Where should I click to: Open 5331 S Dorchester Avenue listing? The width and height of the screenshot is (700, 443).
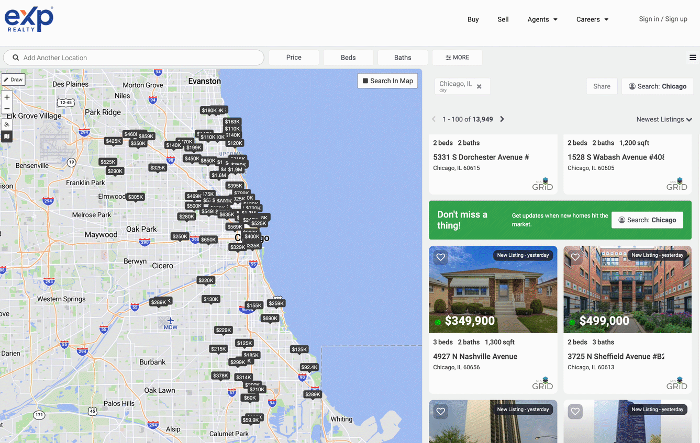point(481,157)
